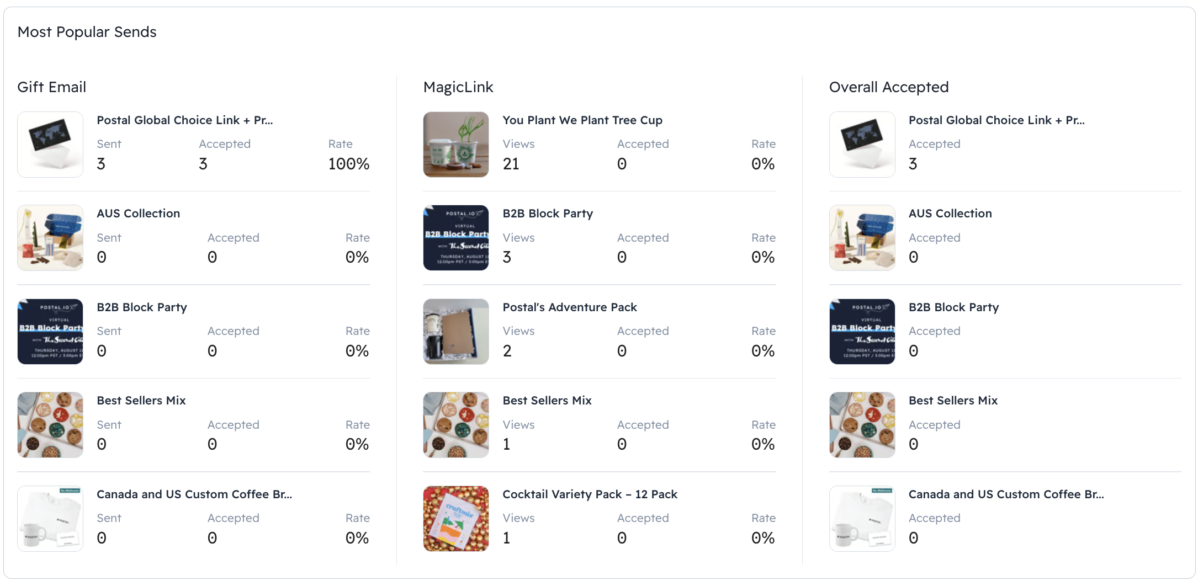Click the You Plant We Plant Tree Cup title
1198x586 pixels.
pos(582,120)
